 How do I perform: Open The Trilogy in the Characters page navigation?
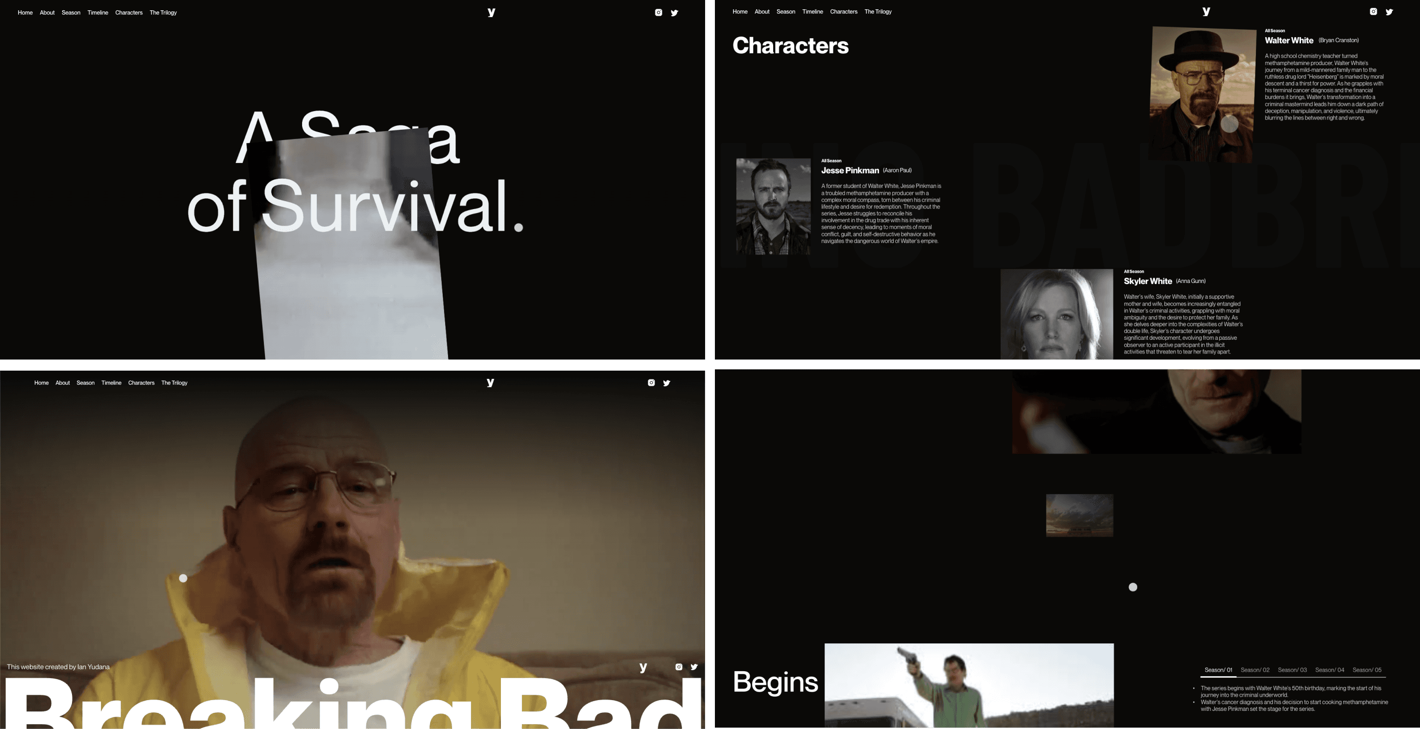878,12
